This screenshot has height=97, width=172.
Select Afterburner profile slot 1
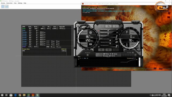click(x=123, y=55)
